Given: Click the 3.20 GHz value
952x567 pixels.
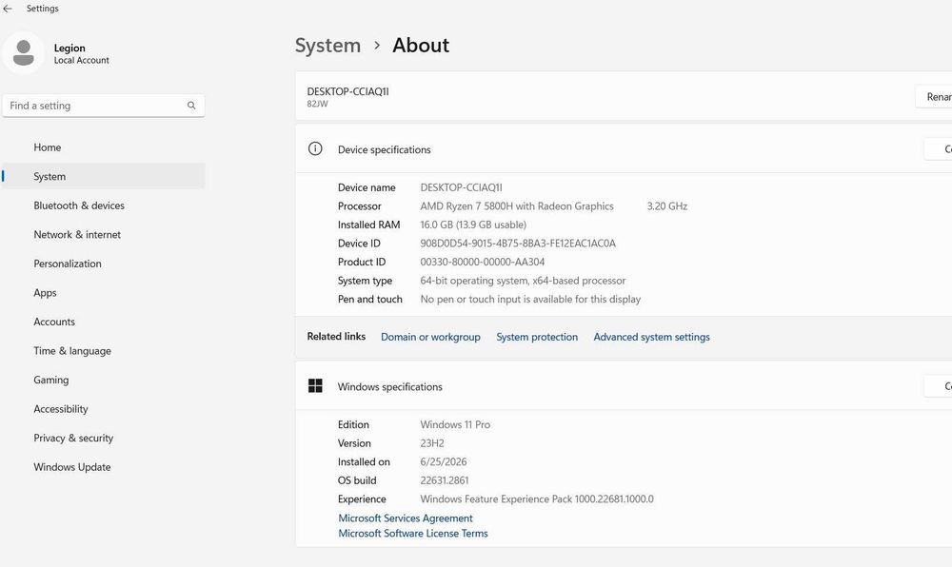Looking at the screenshot, I should (666, 206).
